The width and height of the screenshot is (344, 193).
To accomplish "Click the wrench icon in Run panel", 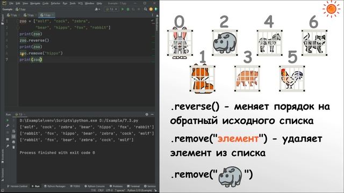I will pyautogui.click(x=8, y=125).
